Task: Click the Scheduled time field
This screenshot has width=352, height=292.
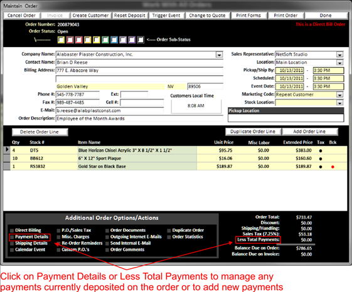Action: click(x=328, y=78)
